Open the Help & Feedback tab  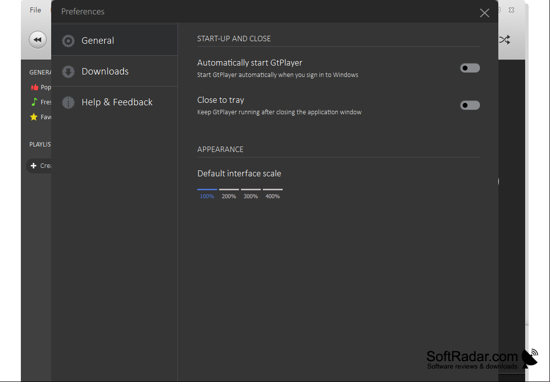click(114, 102)
